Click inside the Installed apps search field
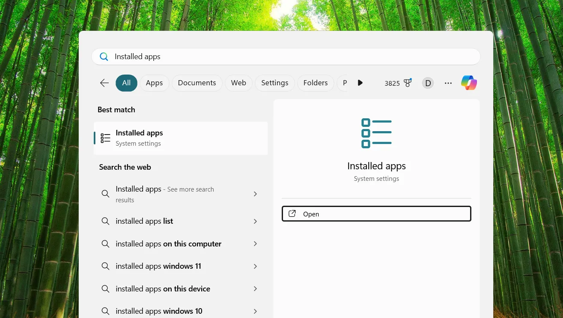This screenshot has height=318, width=563. [x=214, y=56]
